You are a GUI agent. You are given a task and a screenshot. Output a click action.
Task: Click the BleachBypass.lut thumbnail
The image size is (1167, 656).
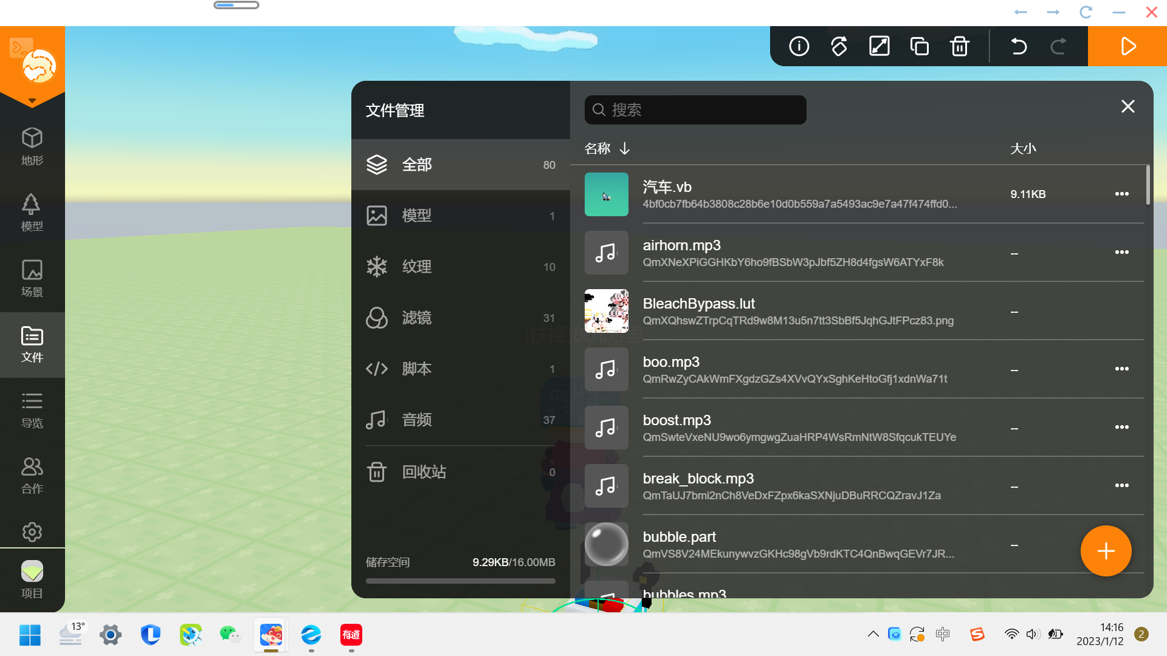pyautogui.click(x=607, y=311)
